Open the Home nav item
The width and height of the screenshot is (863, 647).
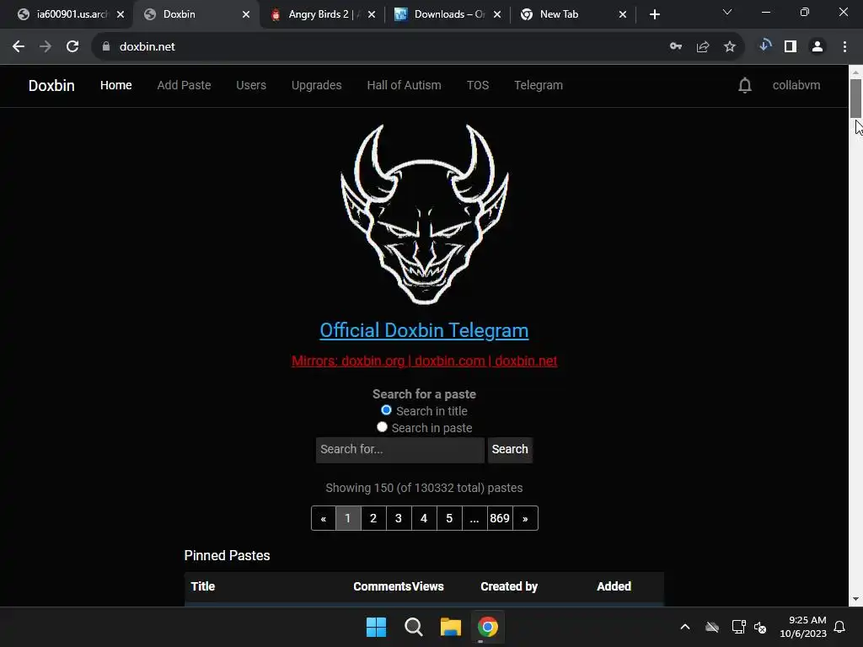coord(116,85)
